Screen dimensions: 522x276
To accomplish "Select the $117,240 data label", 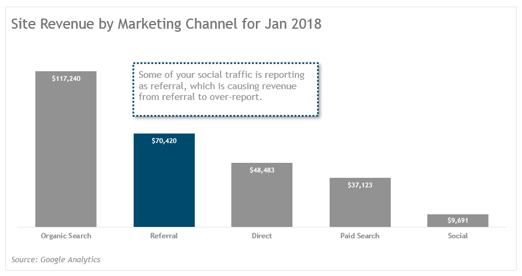I will (x=66, y=78).
